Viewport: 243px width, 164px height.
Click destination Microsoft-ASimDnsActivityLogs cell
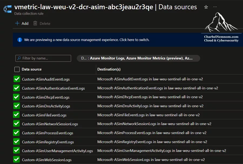(x=150, y=106)
